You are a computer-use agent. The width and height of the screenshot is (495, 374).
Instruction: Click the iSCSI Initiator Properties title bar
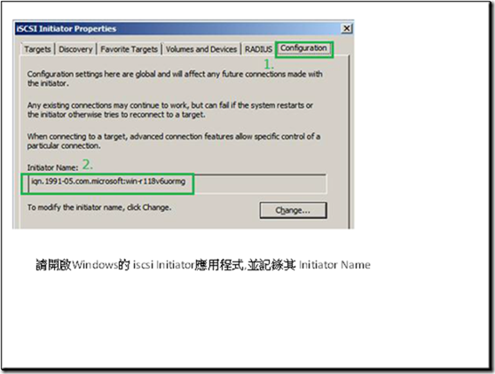point(178,28)
